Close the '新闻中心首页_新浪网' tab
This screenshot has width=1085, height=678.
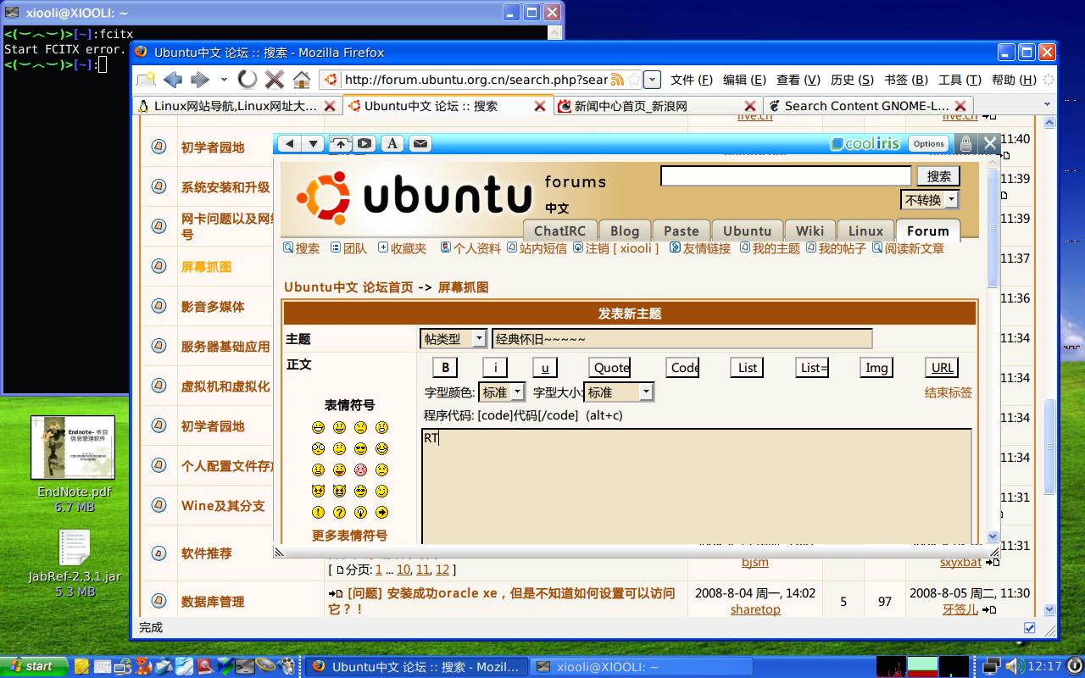750,106
